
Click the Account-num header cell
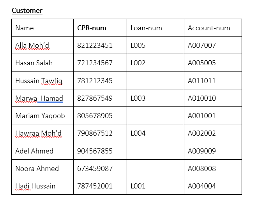coord(213,28)
